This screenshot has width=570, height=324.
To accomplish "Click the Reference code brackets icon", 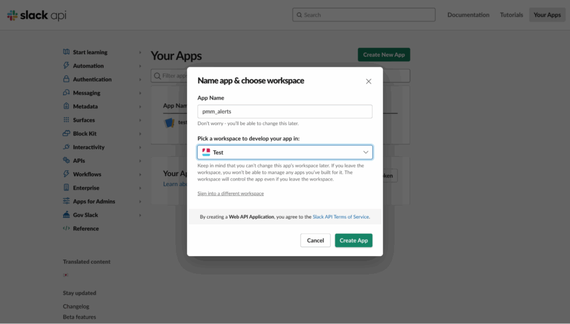I will tap(66, 228).
